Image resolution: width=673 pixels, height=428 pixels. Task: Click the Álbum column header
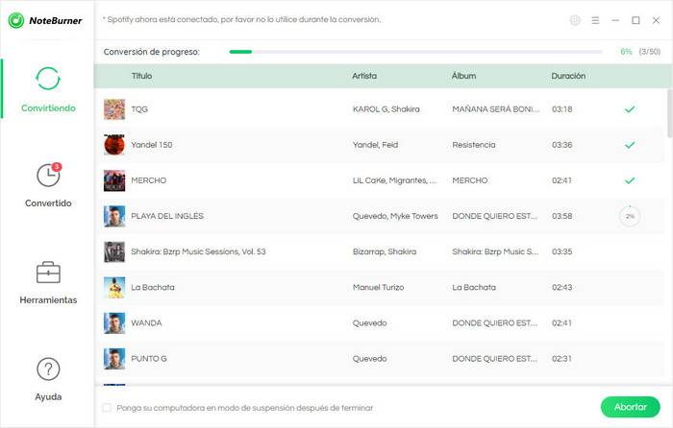463,76
